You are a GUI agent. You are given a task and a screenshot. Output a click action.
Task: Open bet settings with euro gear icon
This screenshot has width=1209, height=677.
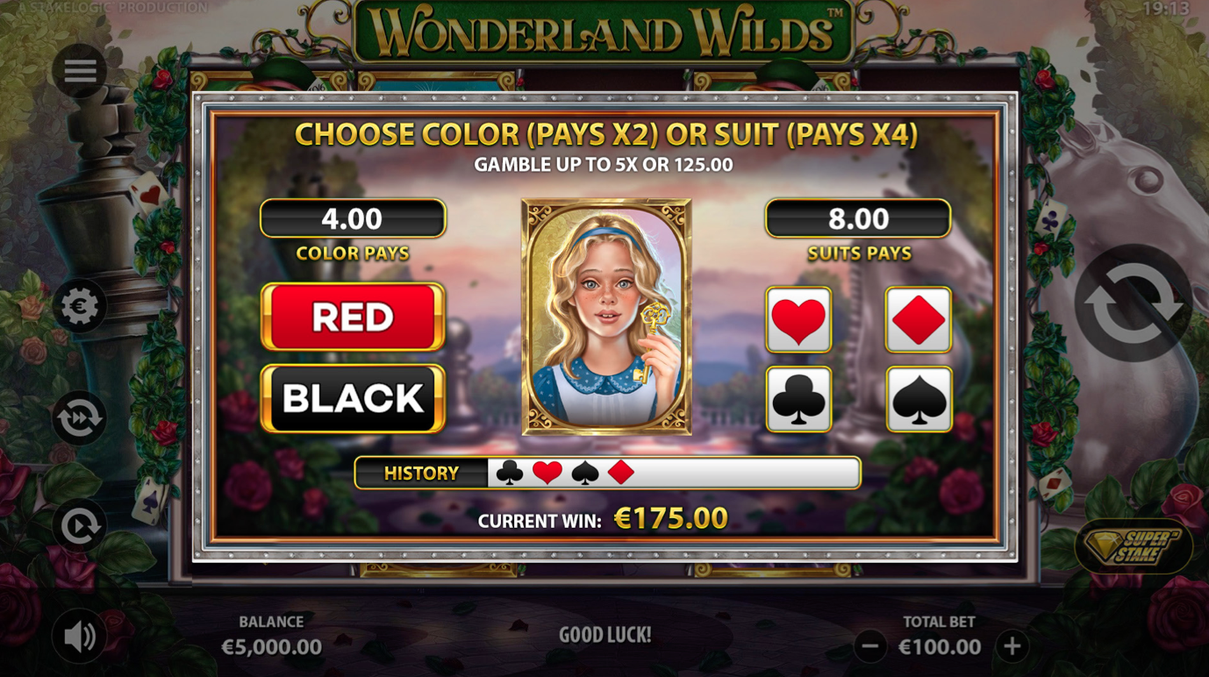click(80, 307)
